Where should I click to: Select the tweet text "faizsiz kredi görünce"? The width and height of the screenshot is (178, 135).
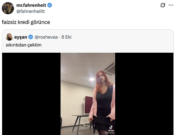pyautogui.click(x=26, y=22)
